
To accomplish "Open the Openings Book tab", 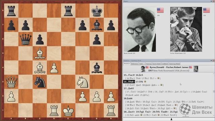I will pos(174,64).
